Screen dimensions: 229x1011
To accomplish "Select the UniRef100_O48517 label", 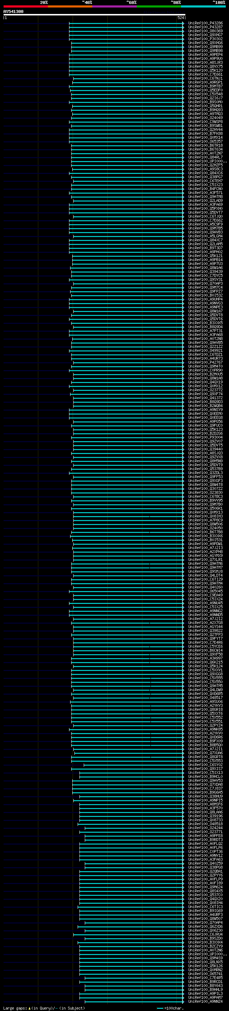I will point(205,698).
